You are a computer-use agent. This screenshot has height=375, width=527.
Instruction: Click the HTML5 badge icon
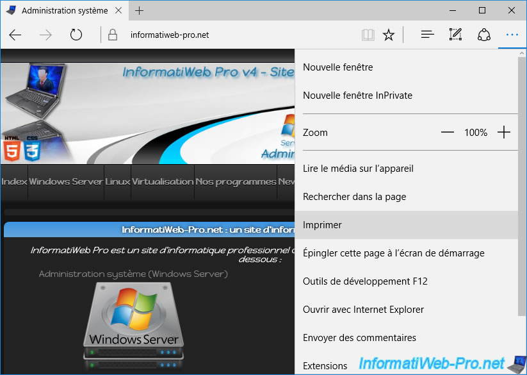(12, 149)
